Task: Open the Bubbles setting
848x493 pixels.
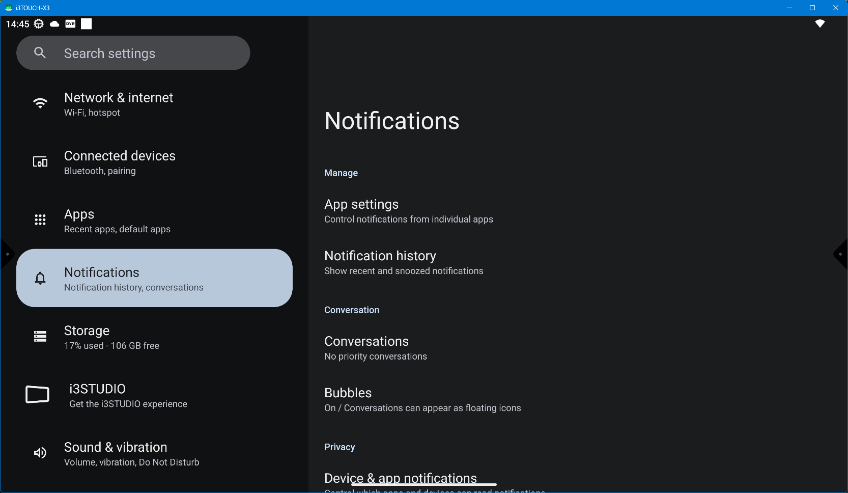Action: (x=422, y=399)
